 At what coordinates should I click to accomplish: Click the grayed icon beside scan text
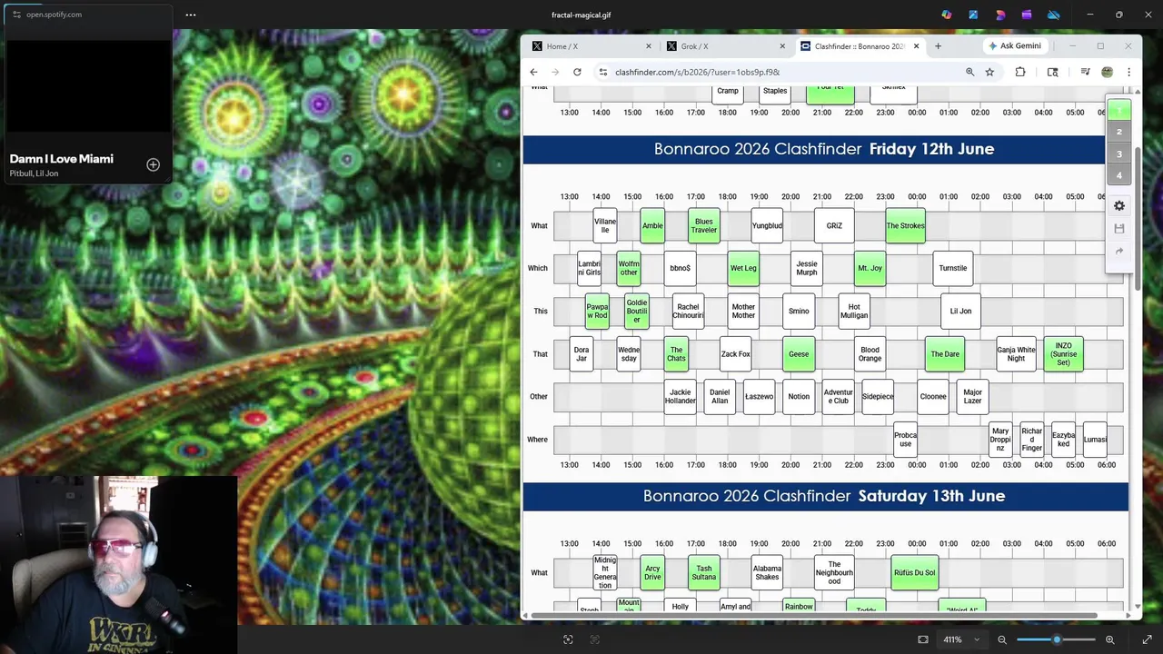click(595, 639)
